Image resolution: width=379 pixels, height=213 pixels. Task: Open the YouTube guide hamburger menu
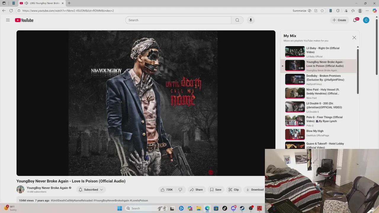(8, 20)
